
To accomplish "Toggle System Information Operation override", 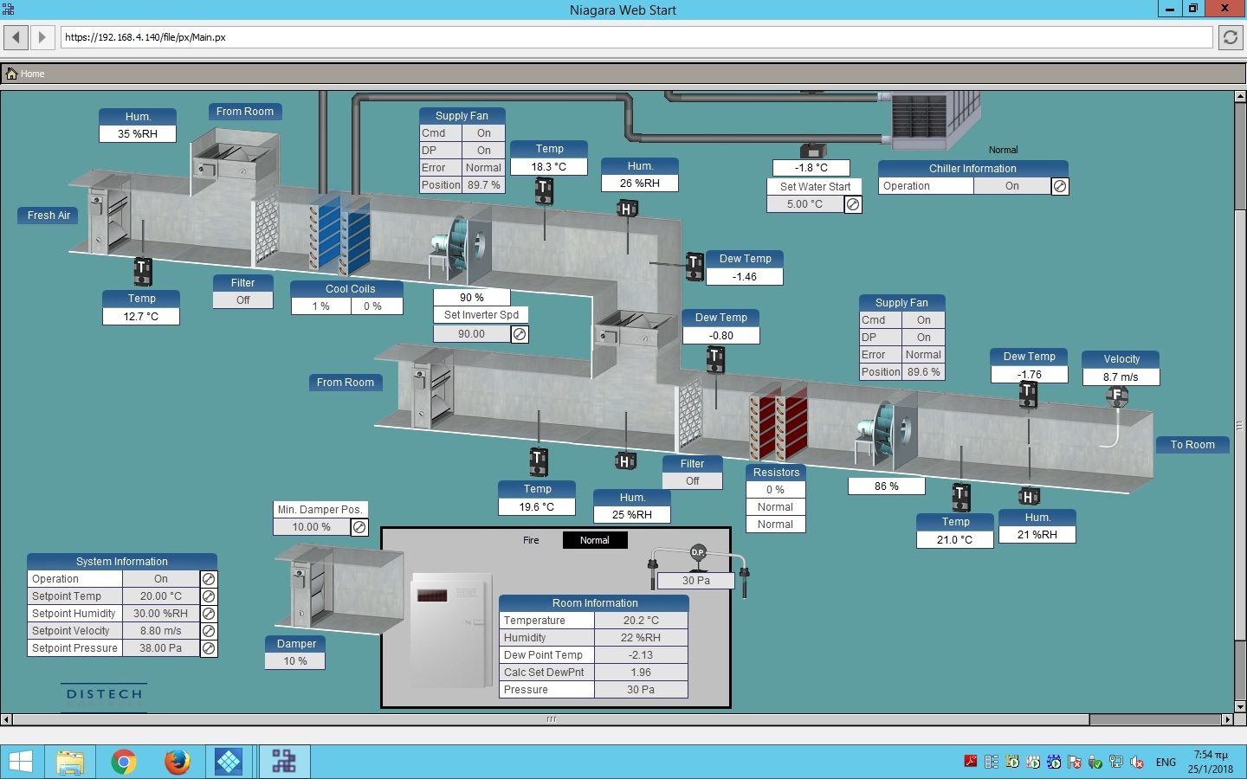I will [209, 579].
